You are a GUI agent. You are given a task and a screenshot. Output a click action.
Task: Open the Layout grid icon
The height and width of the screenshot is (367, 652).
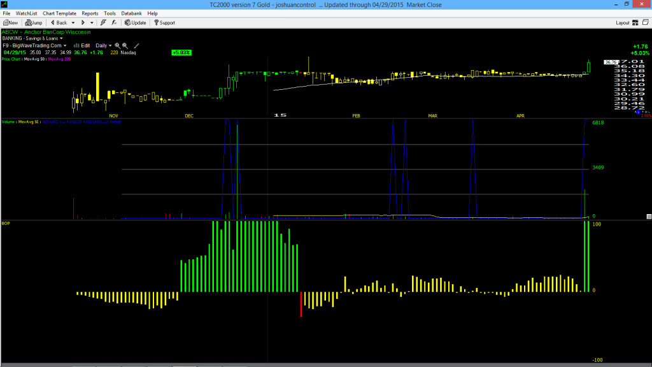point(635,23)
